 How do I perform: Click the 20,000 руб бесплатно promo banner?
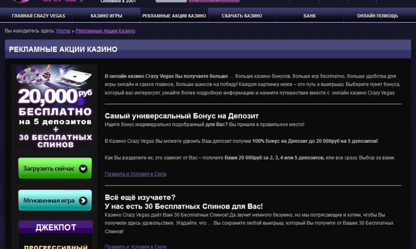pyautogui.click(x=55, y=107)
